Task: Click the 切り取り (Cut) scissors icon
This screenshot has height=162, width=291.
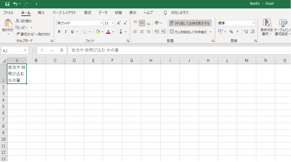Action: (18, 21)
